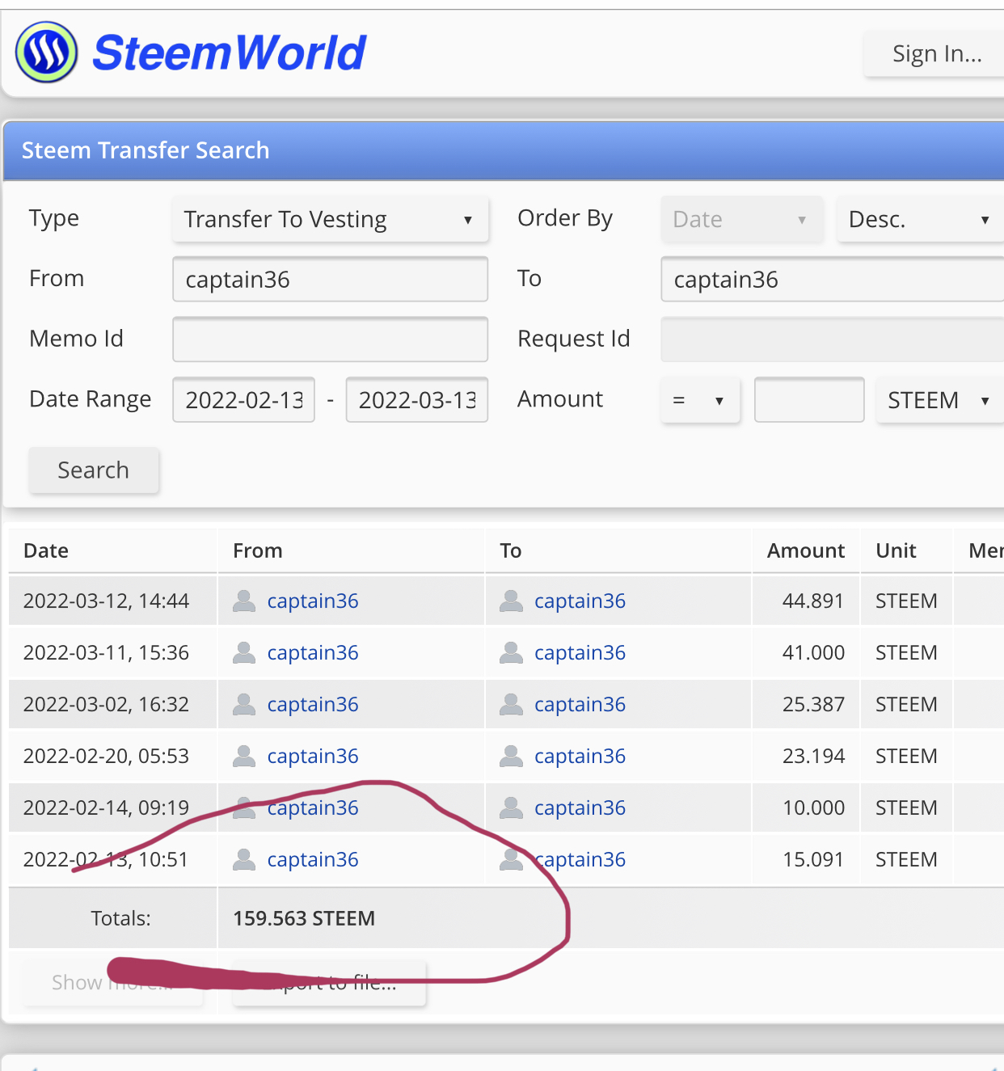The image size is (1004, 1071).
Task: Open To captain36 link in 15.091 row
Action: [580, 860]
